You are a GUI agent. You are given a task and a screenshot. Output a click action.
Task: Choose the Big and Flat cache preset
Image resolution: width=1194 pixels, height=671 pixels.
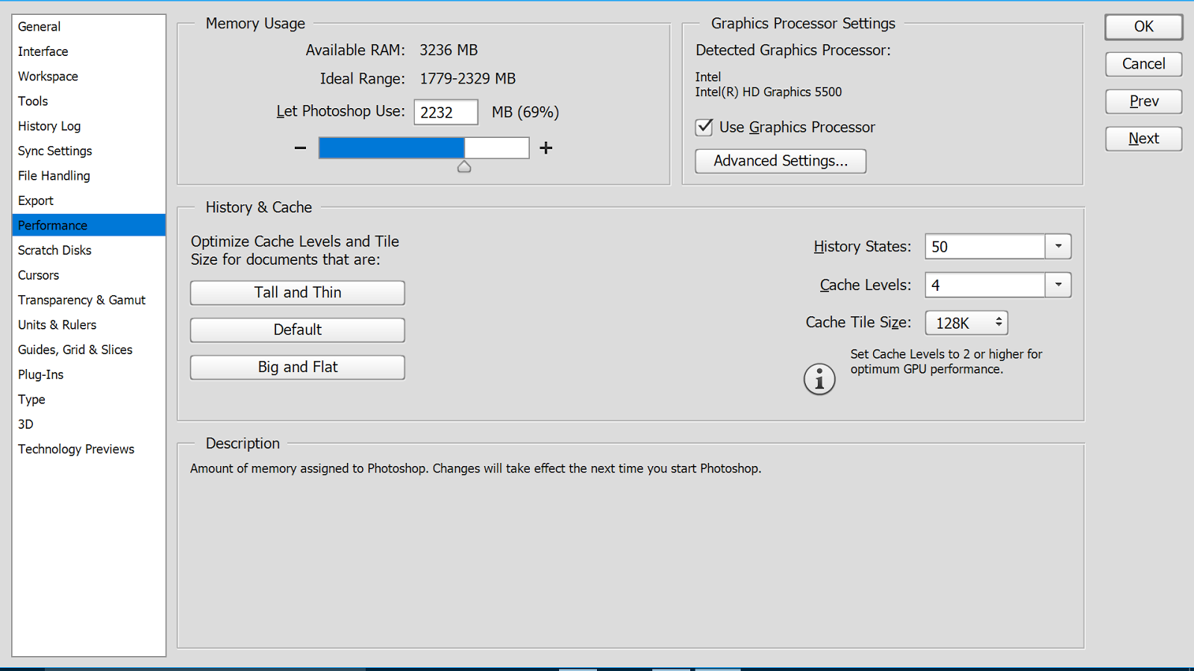298,368
